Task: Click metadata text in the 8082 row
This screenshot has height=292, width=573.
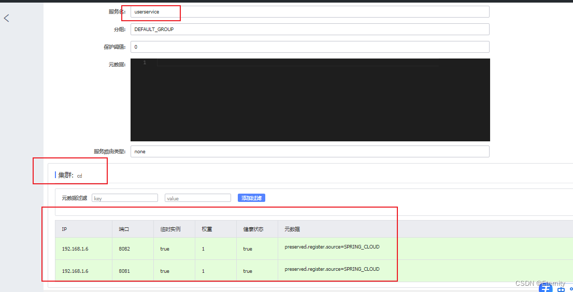Action: 332,247
